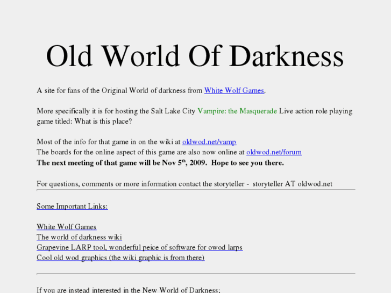Open Cool old wod graphics link
Viewport: 391px width, 293px height.
pos(120,258)
